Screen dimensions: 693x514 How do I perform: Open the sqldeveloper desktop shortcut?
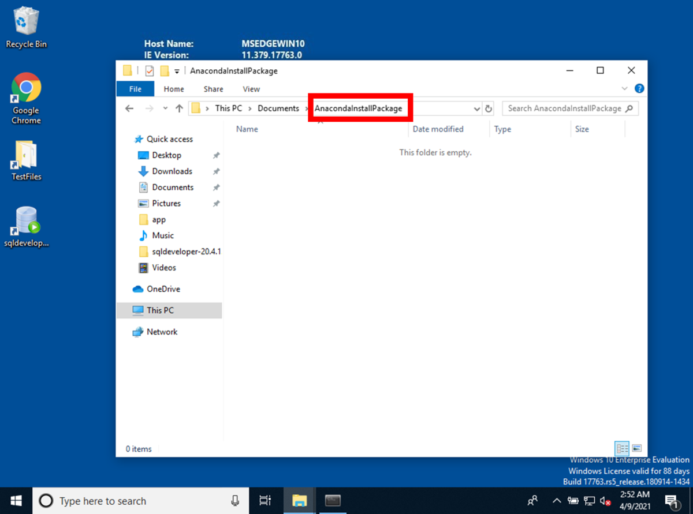[x=26, y=227]
